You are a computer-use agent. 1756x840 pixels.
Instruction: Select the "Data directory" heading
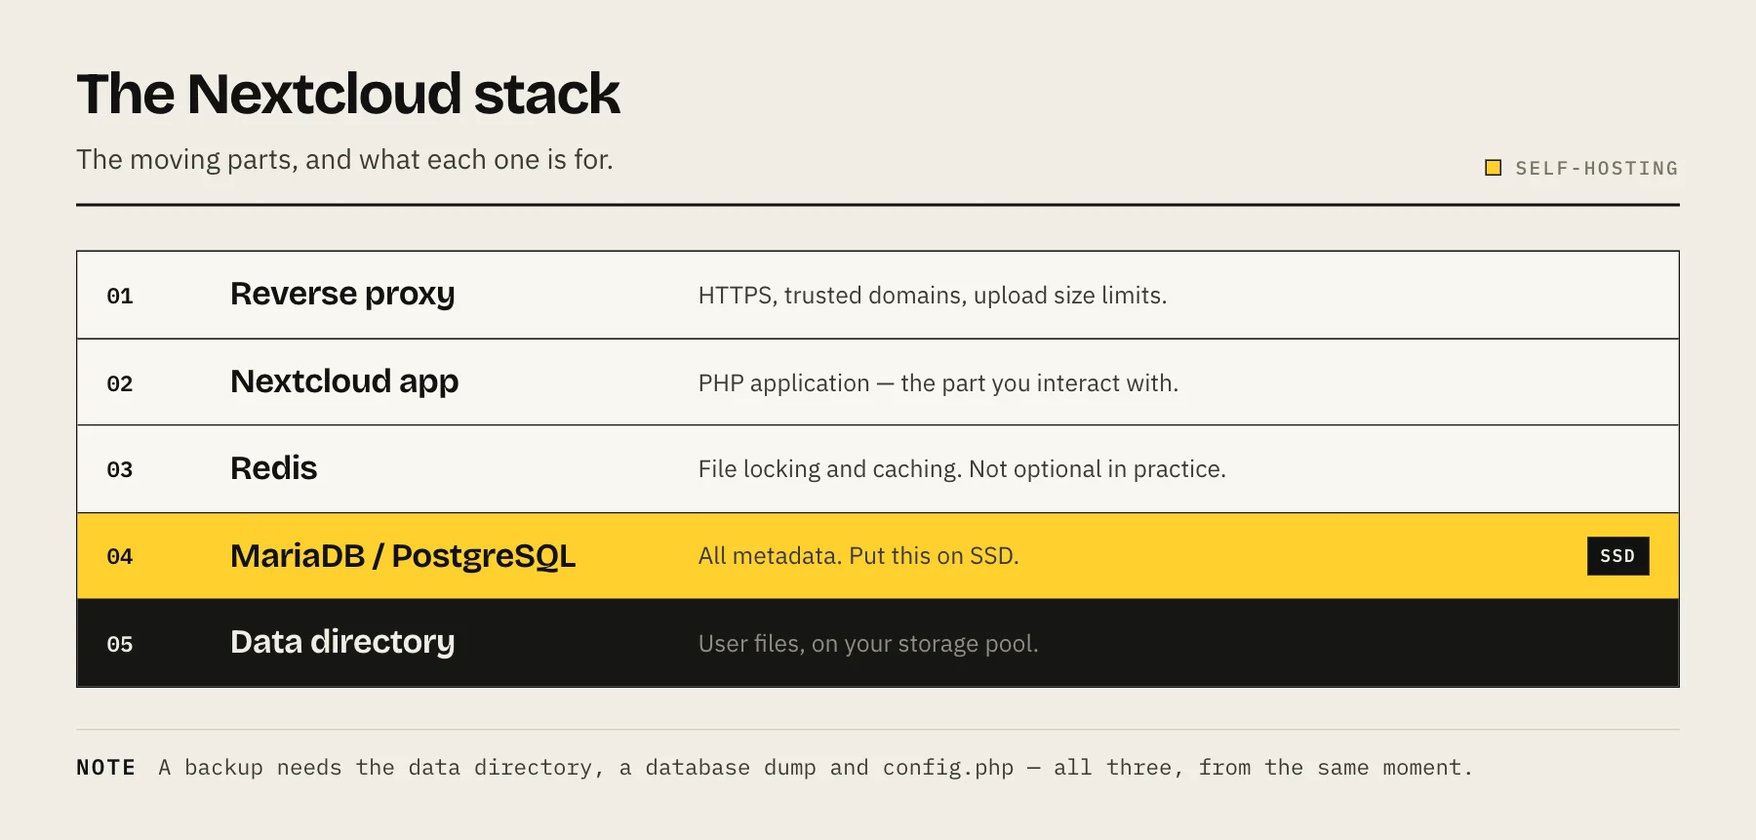342,642
